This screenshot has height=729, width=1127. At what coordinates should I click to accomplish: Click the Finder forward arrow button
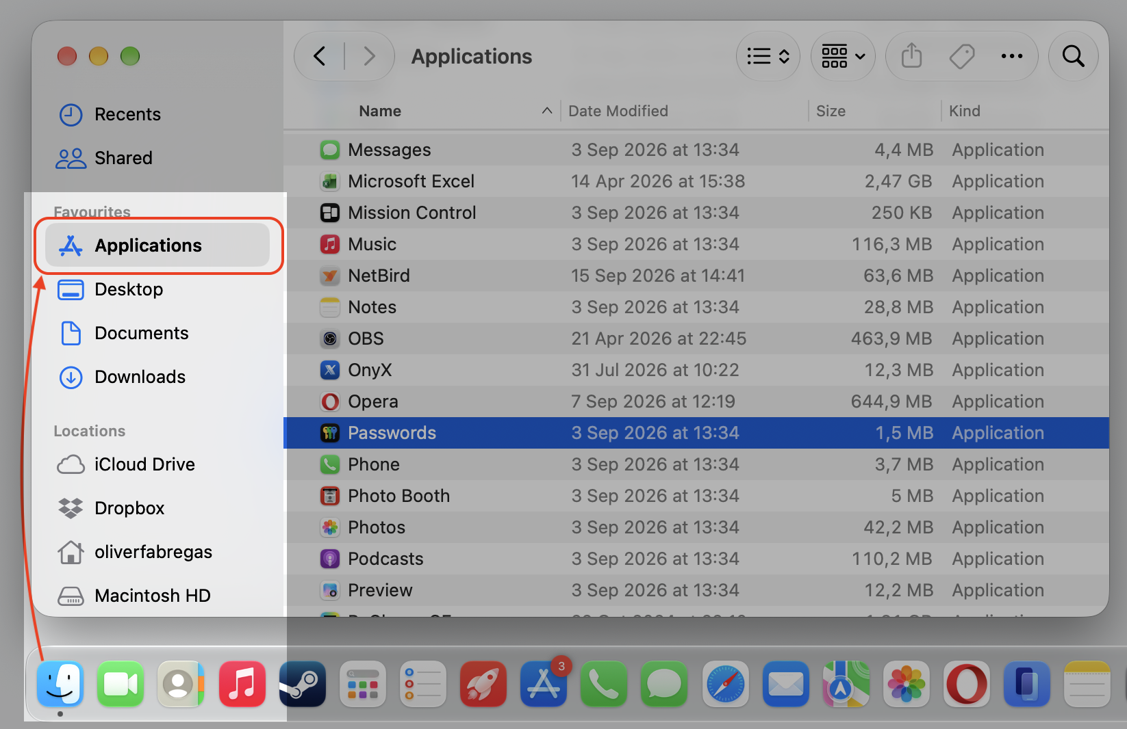coord(369,56)
